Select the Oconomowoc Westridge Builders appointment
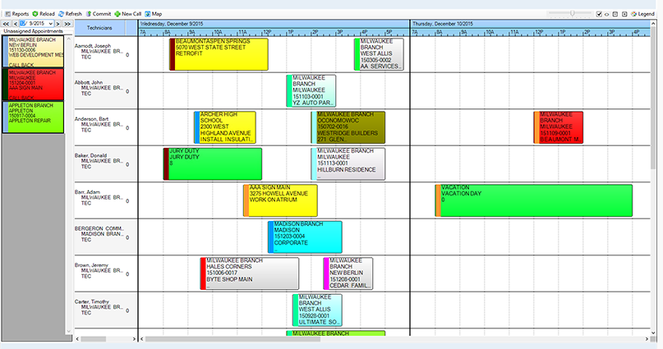Screen dimensions: 663x349 tap(348, 127)
